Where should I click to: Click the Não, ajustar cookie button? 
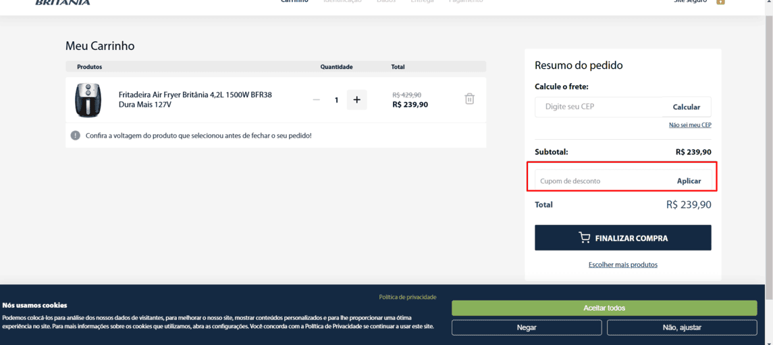point(682,327)
